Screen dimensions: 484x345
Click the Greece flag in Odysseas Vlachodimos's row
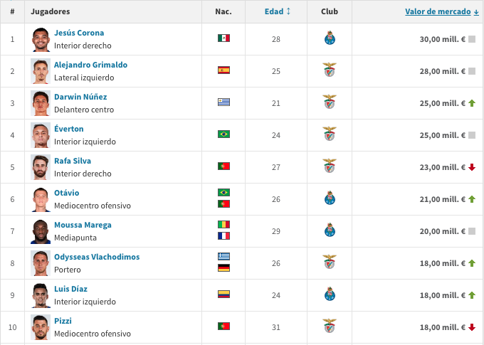point(223,256)
